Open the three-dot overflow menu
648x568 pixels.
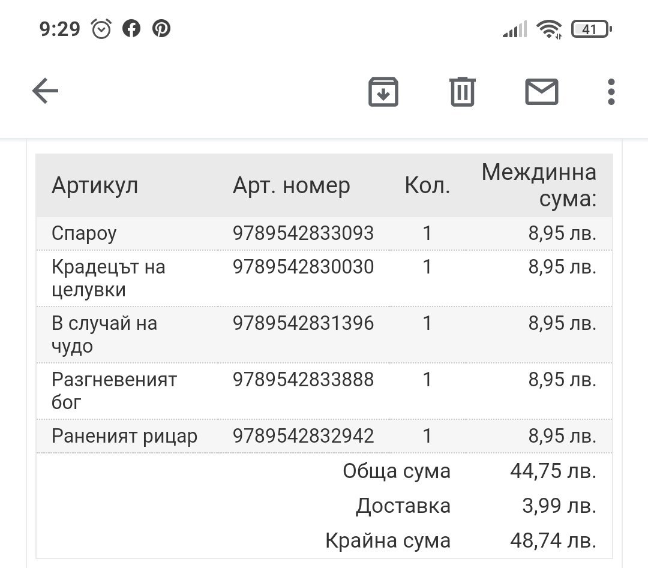point(611,92)
